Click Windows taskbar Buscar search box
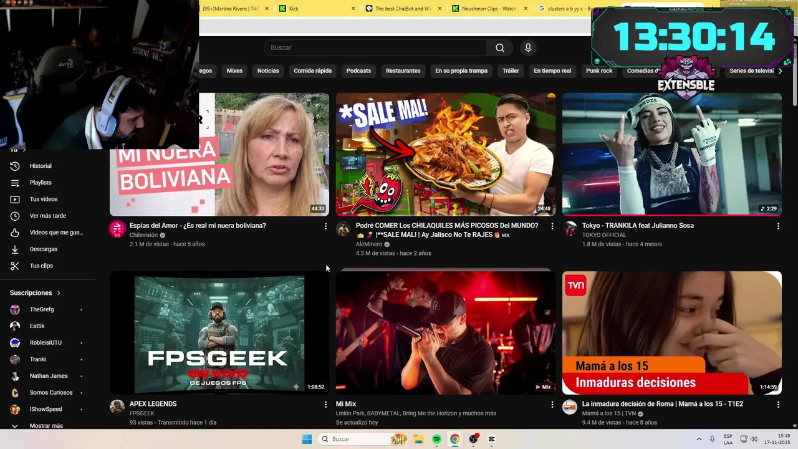The height and width of the screenshot is (449, 798). coord(363,439)
